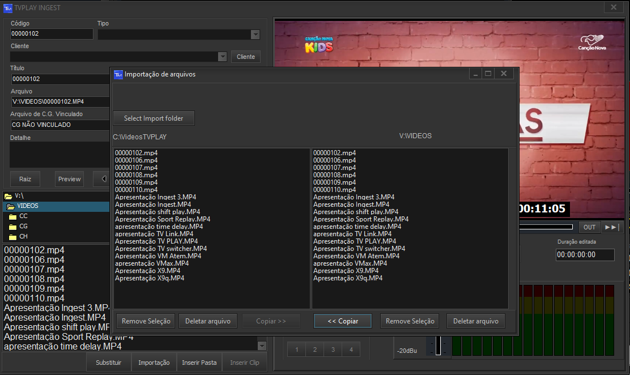The image size is (630, 375).
Task: Open the VIDEOS folder in tree
Action: click(x=27, y=206)
